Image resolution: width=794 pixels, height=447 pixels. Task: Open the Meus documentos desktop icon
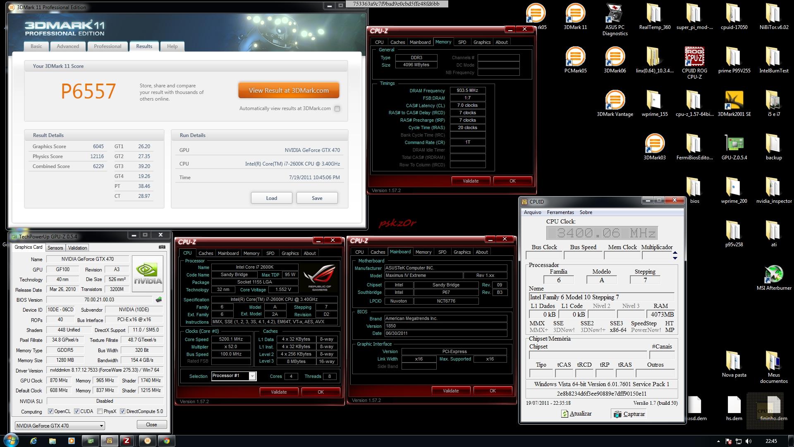pyautogui.click(x=774, y=367)
